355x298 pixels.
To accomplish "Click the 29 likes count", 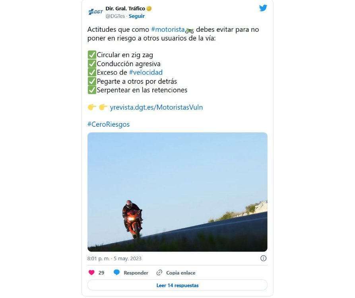I will [101, 273].
